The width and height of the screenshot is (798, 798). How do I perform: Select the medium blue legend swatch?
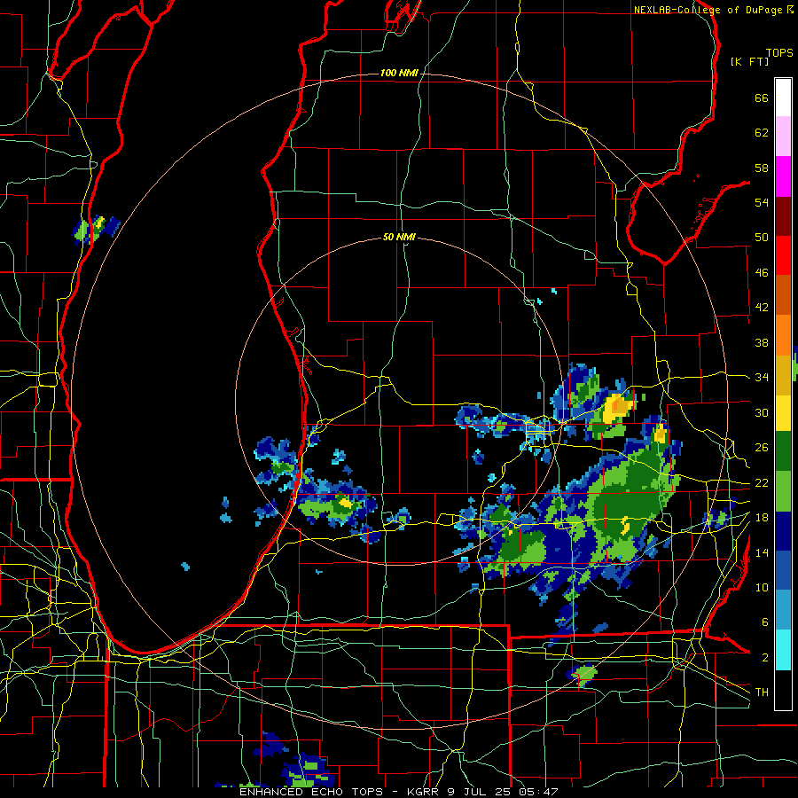click(783, 570)
